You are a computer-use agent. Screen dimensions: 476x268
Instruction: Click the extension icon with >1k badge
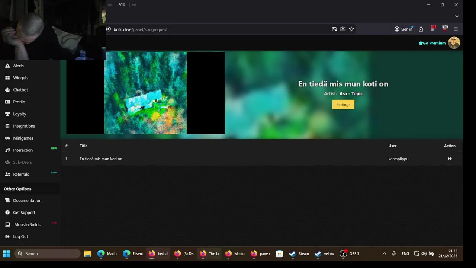(445, 29)
